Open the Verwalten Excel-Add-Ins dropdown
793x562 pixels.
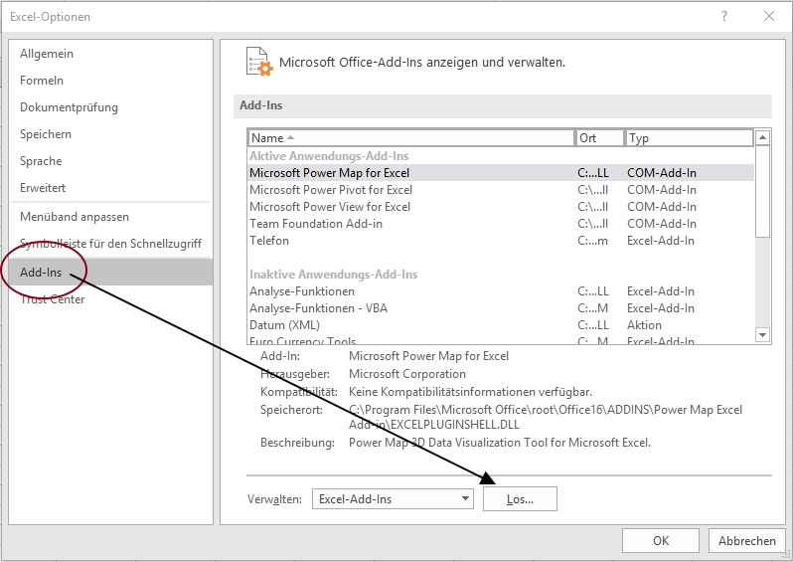393,499
